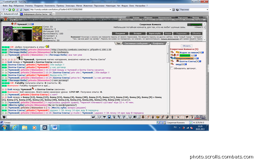Click the Объекты button
The width and height of the screenshot is (257, 161).
(x=196, y=33)
